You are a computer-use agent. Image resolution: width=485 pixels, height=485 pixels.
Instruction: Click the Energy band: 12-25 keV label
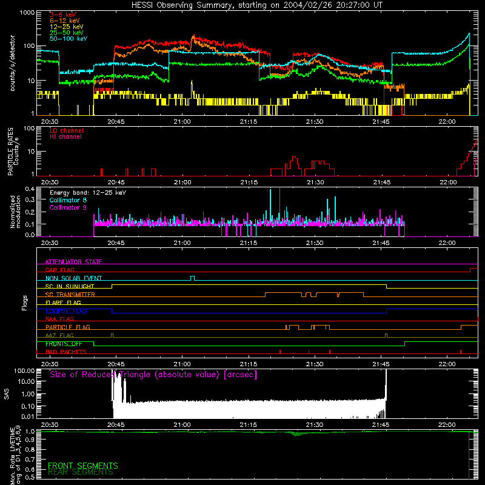point(88,193)
